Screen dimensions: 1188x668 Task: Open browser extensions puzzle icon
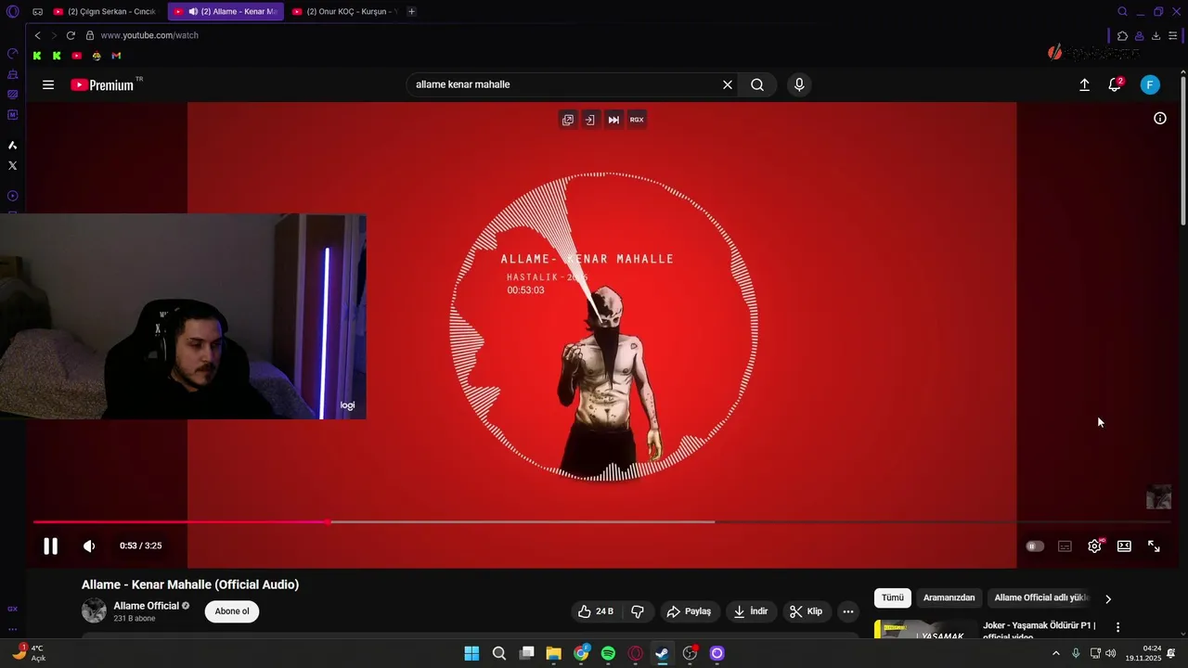coord(1122,36)
